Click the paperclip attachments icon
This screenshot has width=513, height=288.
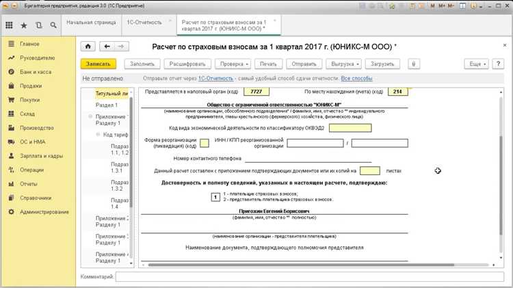pyautogui.click(x=414, y=64)
